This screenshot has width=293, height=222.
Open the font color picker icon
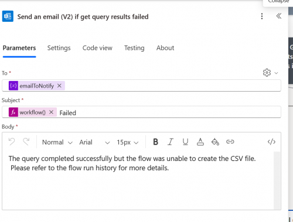coord(200,142)
